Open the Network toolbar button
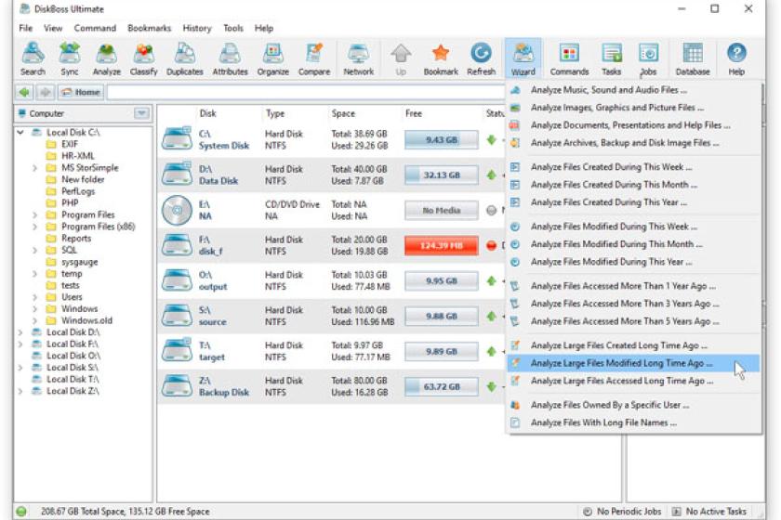The height and width of the screenshot is (520, 781). point(358,59)
